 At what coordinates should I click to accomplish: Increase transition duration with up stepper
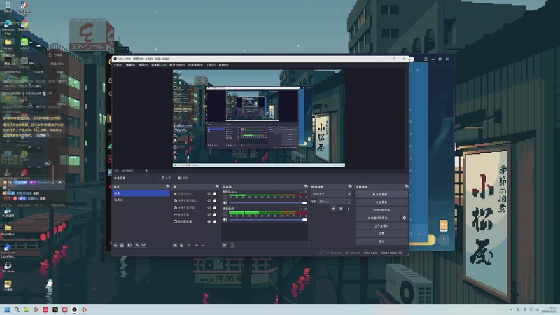pyautogui.click(x=349, y=200)
